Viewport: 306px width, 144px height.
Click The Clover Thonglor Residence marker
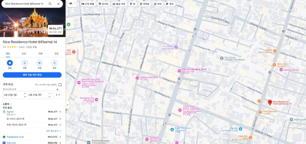pyautogui.click(x=221, y=58)
